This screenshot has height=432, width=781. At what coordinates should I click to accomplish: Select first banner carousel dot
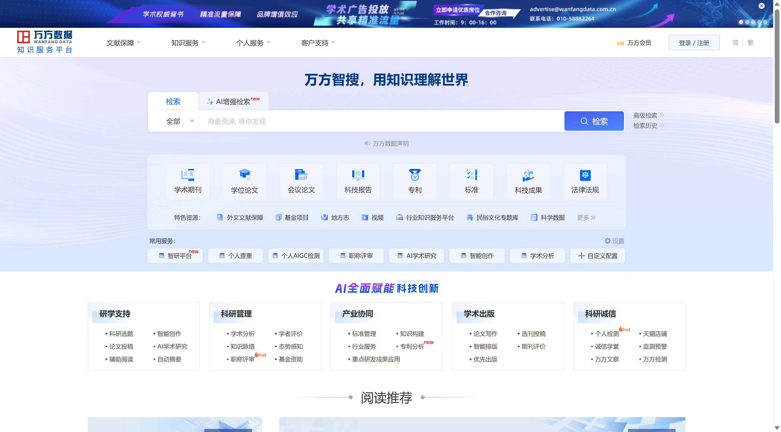click(x=741, y=22)
